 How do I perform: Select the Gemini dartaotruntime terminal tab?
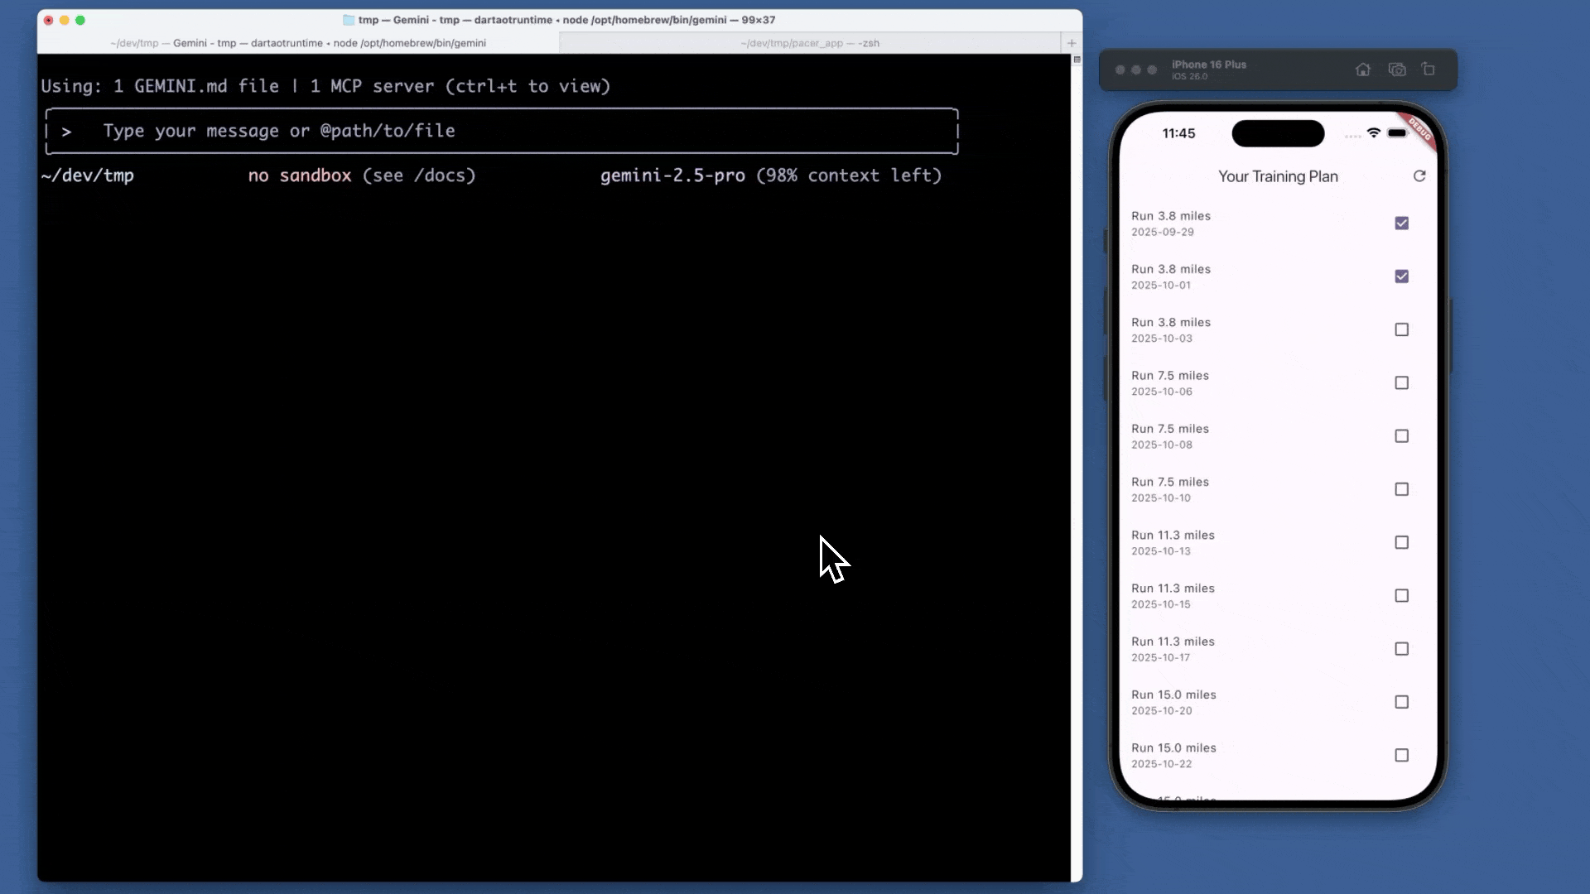(x=298, y=43)
